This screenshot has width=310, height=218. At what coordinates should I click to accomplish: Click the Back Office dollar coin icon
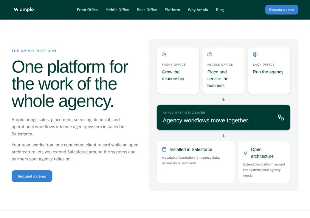click(255, 54)
